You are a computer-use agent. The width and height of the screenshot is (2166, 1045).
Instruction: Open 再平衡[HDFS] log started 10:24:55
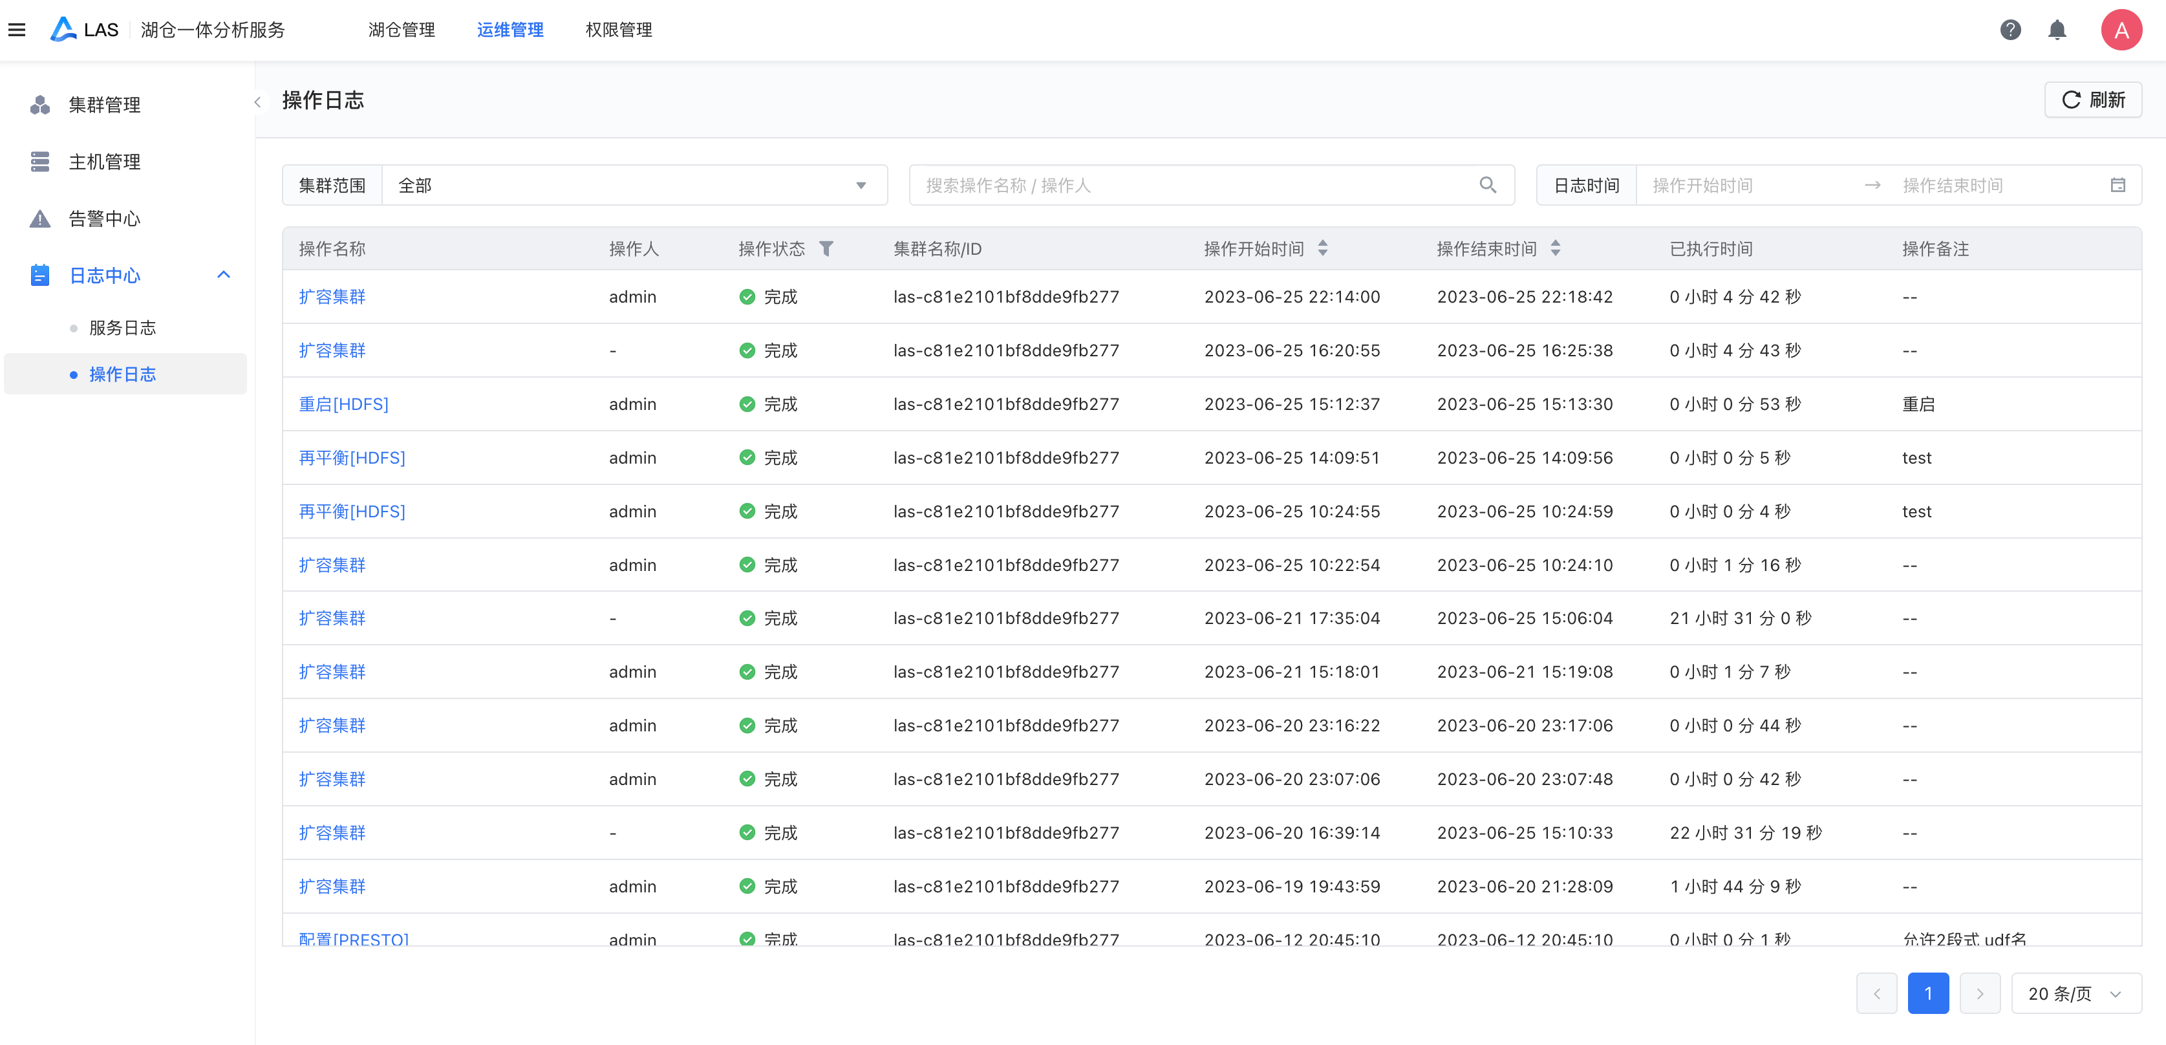coord(352,512)
